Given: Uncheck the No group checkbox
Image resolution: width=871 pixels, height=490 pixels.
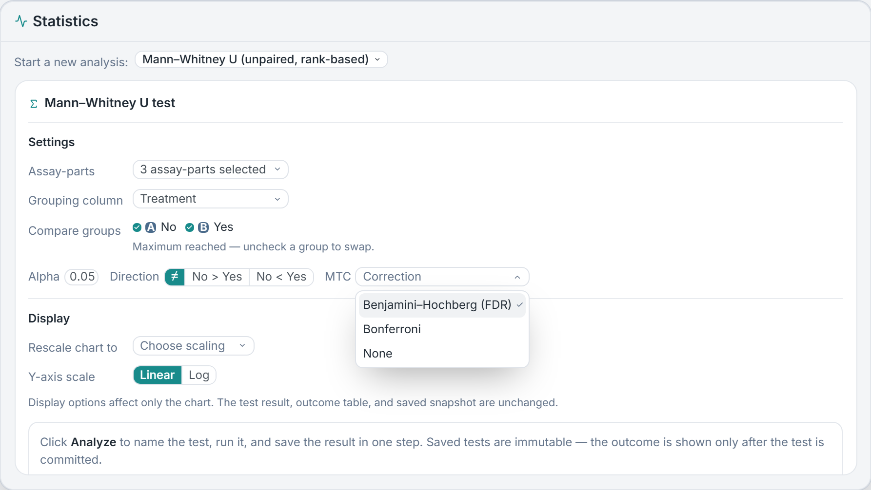Looking at the screenshot, I should [137, 227].
